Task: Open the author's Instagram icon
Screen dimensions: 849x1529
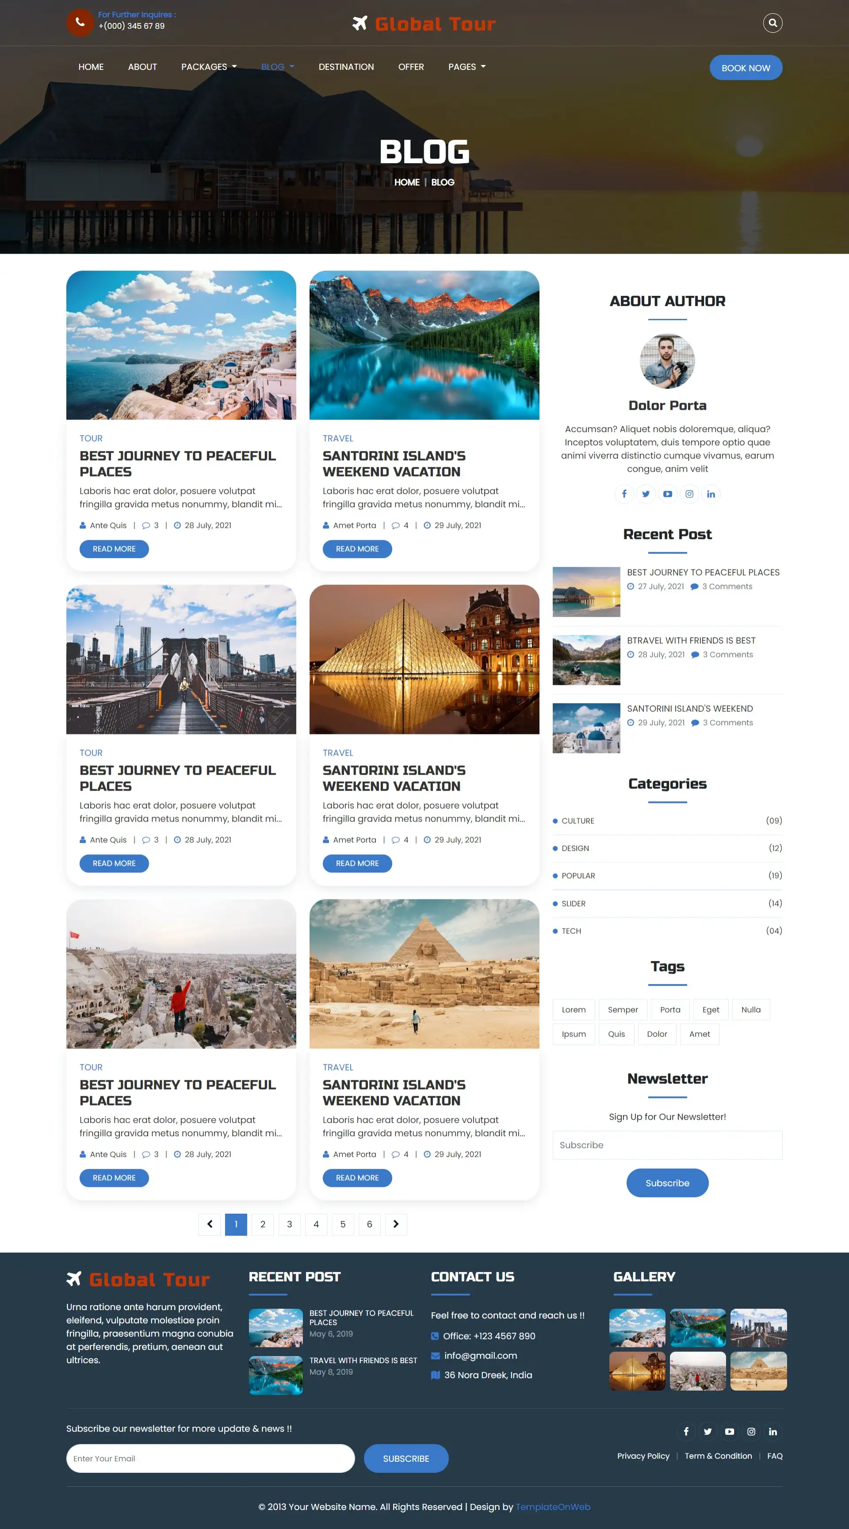Action: click(689, 493)
